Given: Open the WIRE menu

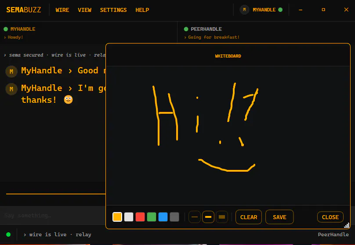Looking at the screenshot, I should [x=62, y=10].
